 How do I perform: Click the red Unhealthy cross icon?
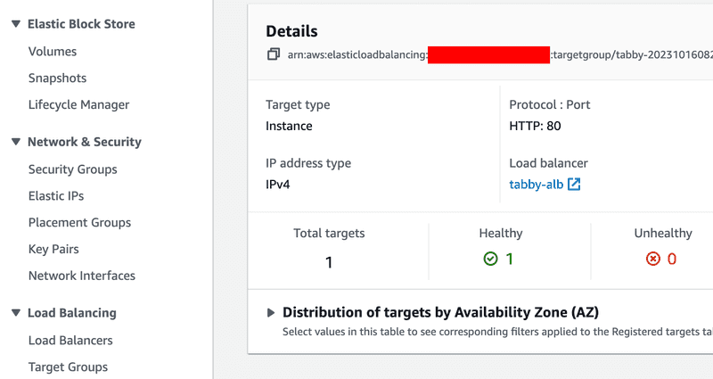click(x=653, y=259)
